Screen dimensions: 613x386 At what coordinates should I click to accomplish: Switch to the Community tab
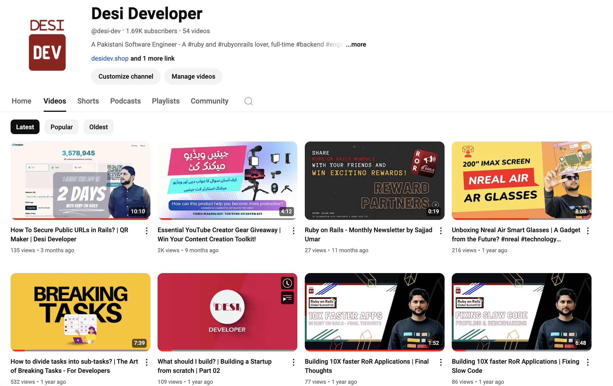coord(209,101)
